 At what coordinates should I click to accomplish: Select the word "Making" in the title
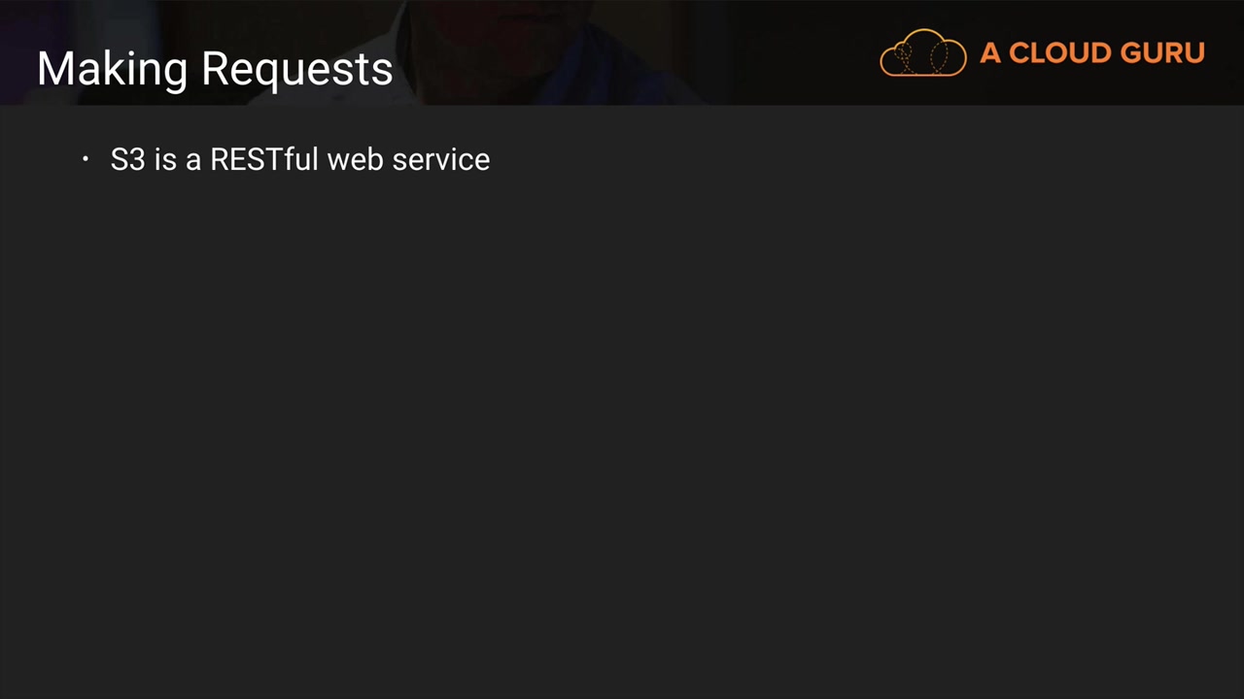[112, 69]
